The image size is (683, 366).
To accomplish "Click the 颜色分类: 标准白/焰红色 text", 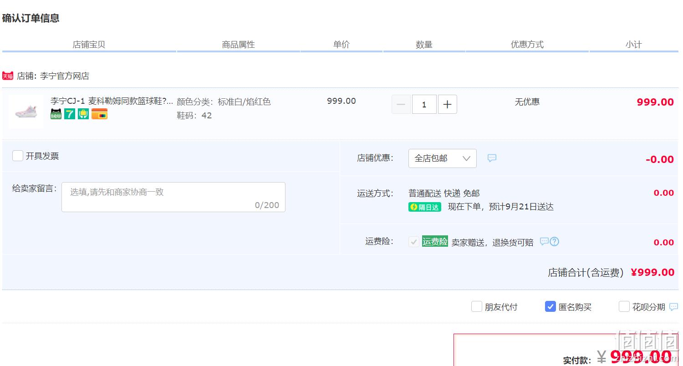I will (224, 102).
